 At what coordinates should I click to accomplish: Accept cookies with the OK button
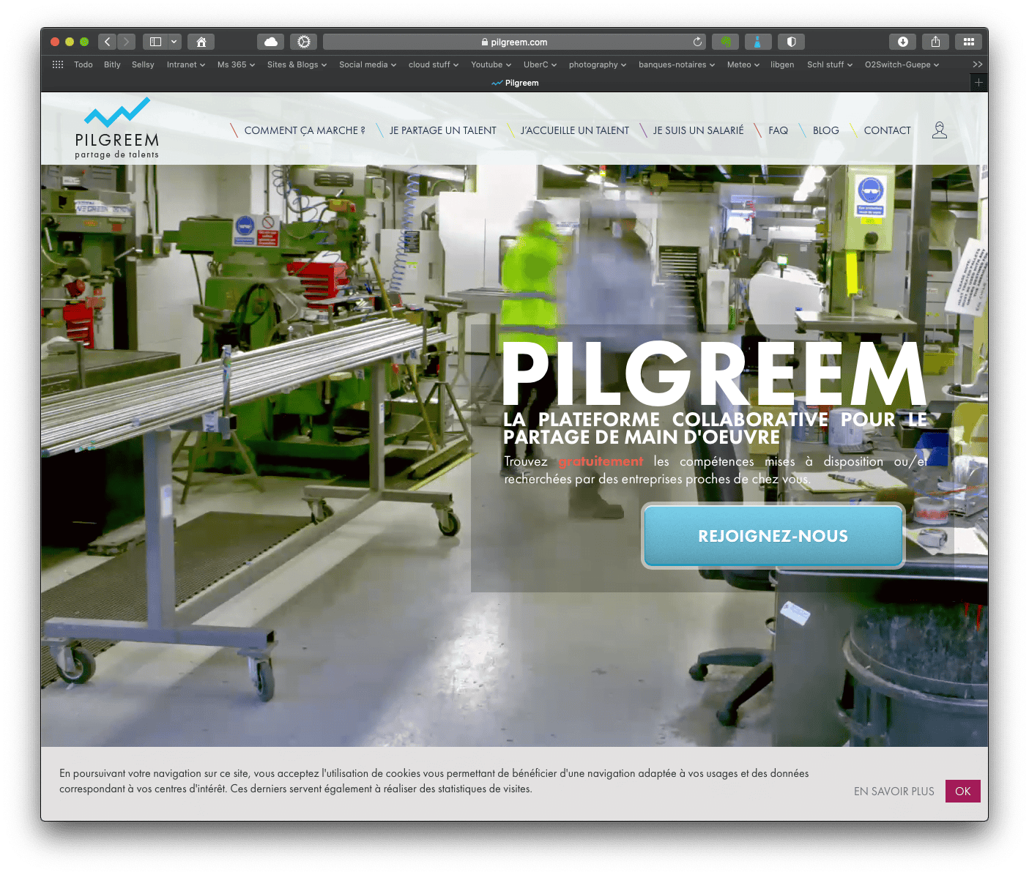pos(963,791)
